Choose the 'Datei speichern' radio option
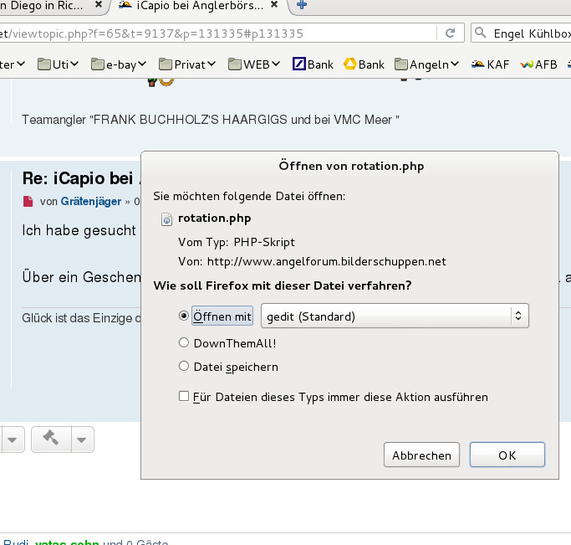The height and width of the screenshot is (545, 571). [x=184, y=366]
